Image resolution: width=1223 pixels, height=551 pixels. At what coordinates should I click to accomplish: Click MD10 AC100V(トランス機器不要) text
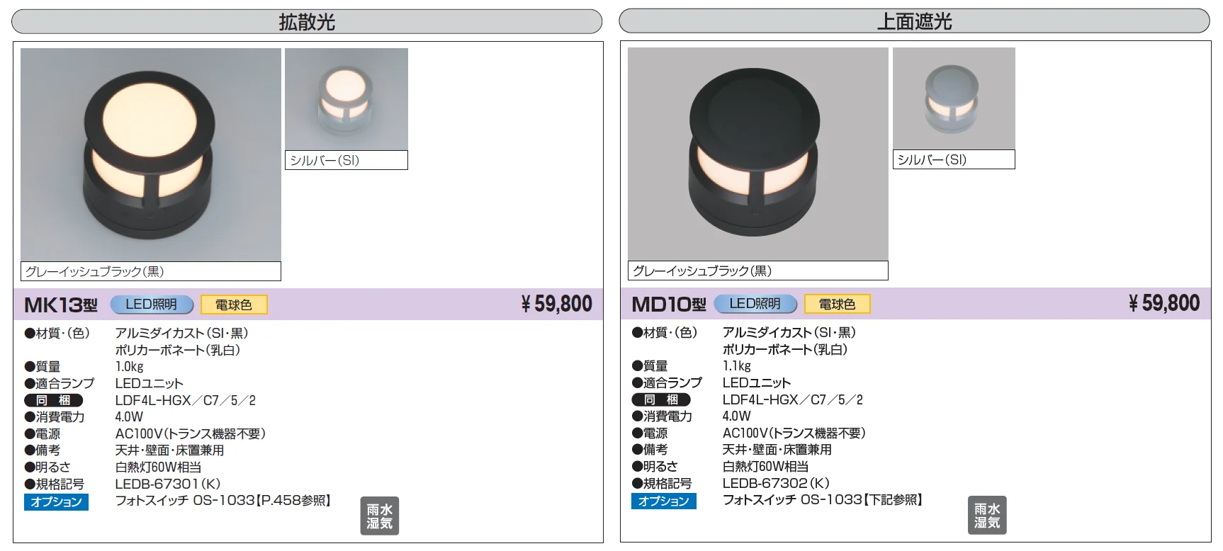(x=794, y=433)
